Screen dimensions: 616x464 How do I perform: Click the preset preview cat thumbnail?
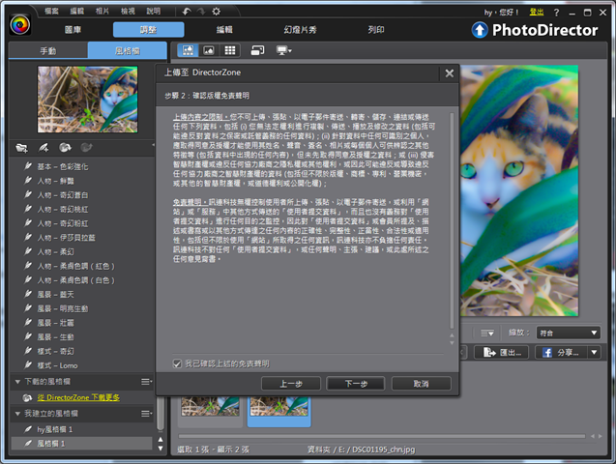[x=88, y=100]
